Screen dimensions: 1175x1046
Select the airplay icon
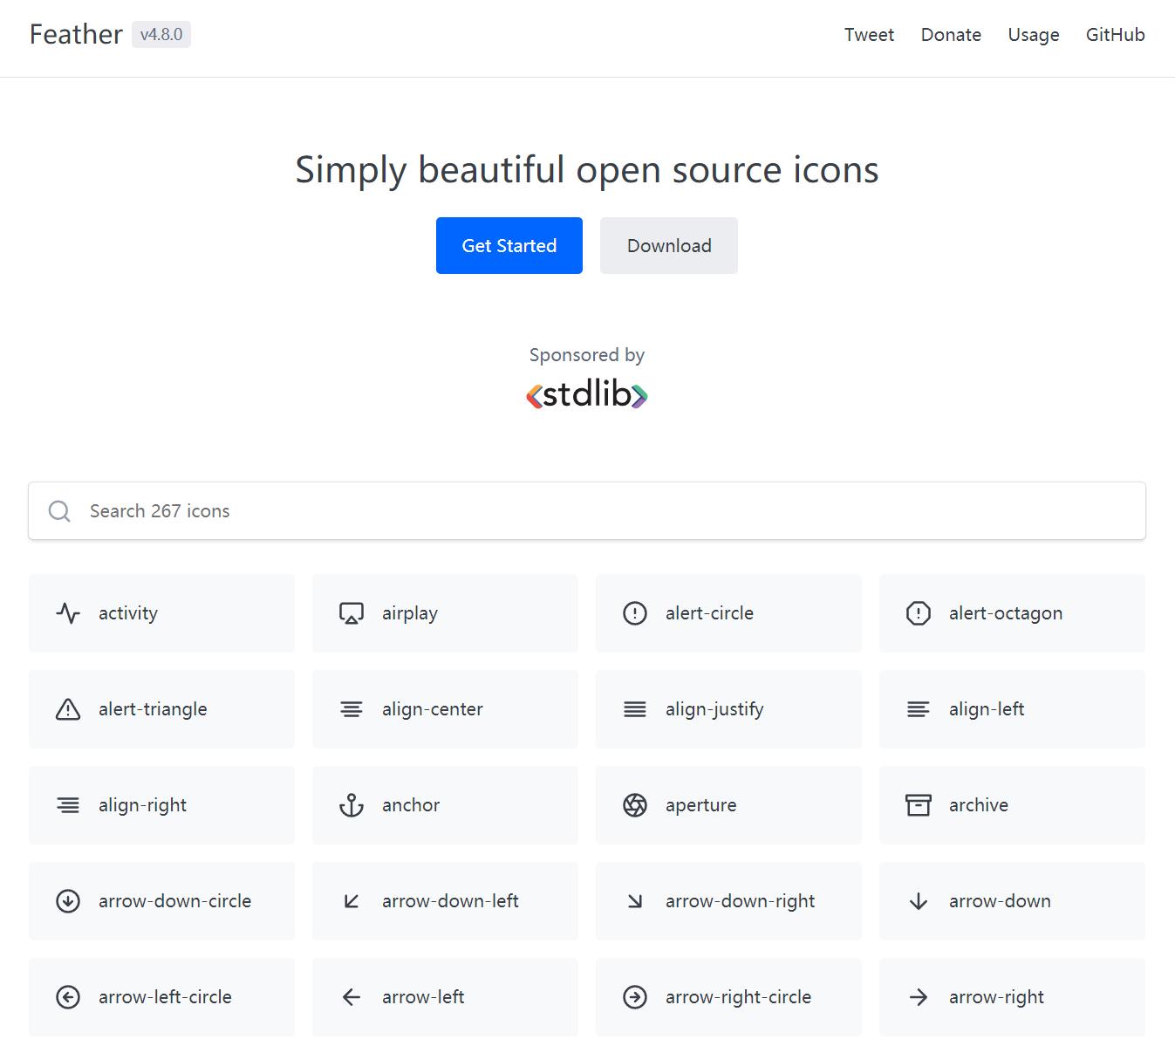point(351,613)
